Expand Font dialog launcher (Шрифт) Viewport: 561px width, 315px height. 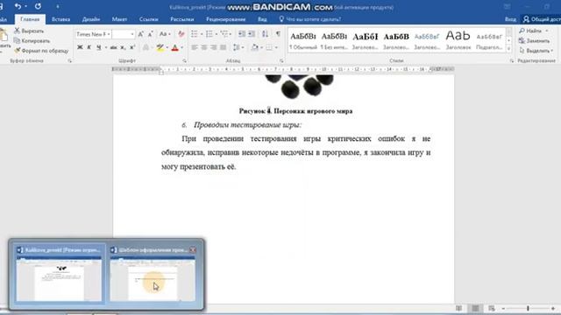pos(185,61)
